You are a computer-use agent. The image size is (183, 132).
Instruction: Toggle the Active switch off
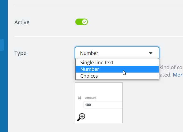tap(81, 22)
